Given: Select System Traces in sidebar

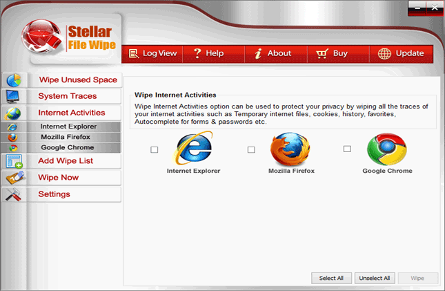Looking at the screenshot, I should point(61,97).
